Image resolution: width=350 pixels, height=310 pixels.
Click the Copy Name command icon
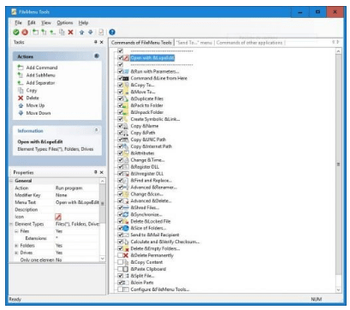126,126
